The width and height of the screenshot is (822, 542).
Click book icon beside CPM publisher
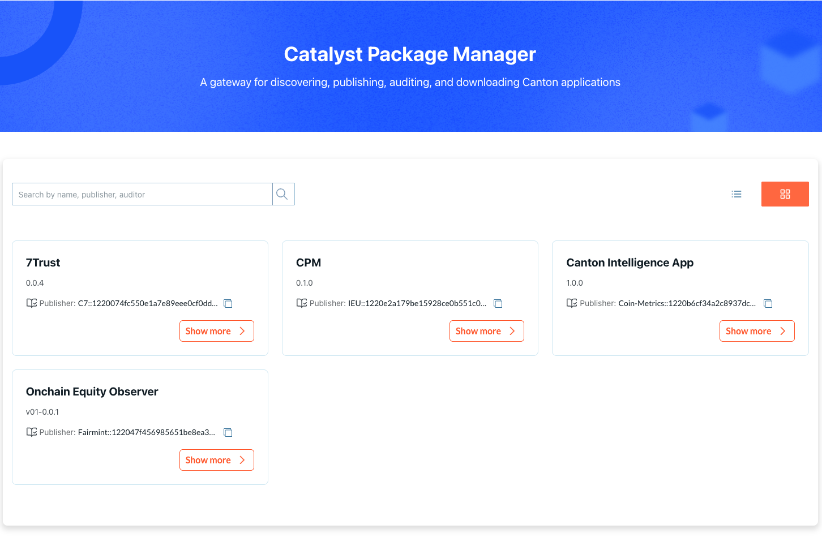302,303
